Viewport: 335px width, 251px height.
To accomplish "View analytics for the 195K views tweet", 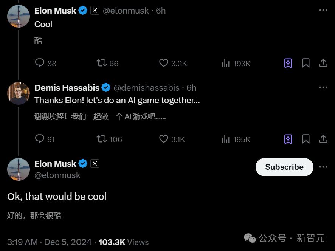I will 226,139.
